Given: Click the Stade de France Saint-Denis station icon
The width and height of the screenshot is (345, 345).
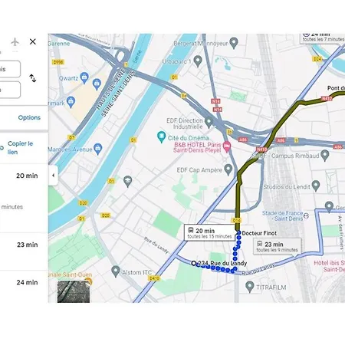Looking at the screenshot, I should click(x=306, y=216).
